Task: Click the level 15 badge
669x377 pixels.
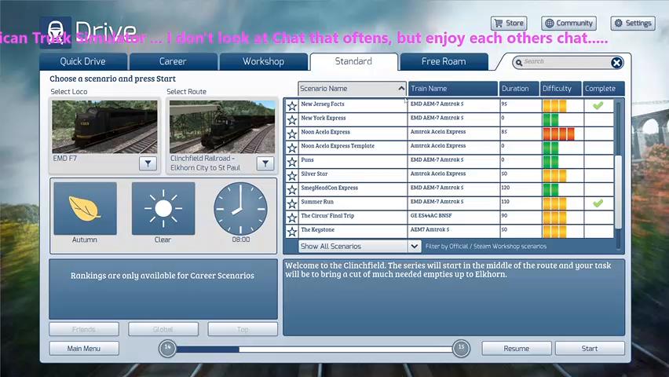Action: (x=461, y=349)
